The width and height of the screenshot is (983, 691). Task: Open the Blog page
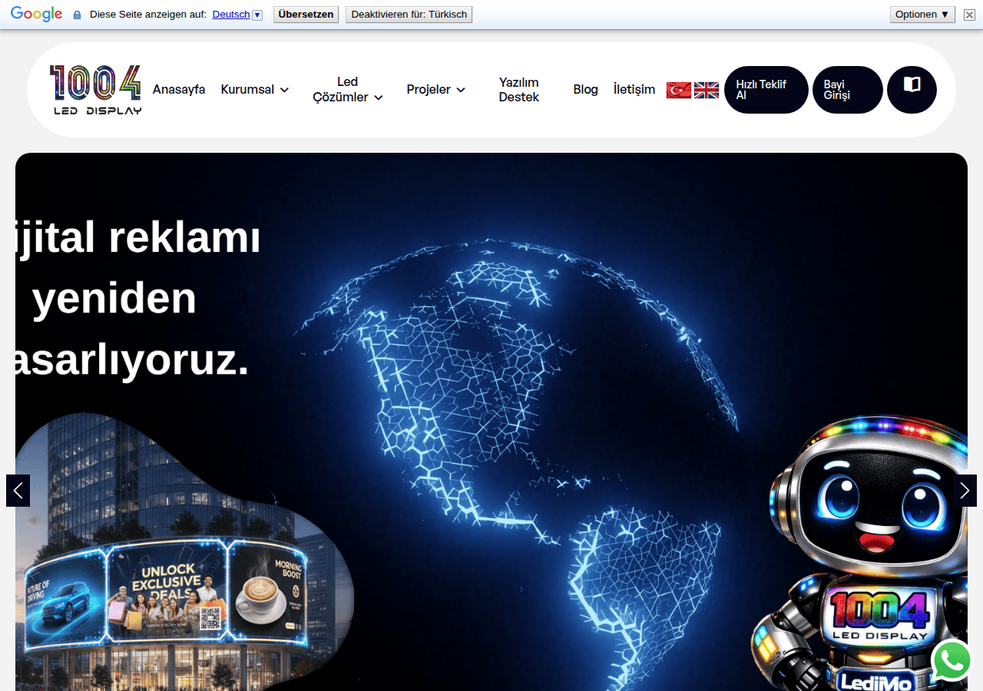[585, 90]
